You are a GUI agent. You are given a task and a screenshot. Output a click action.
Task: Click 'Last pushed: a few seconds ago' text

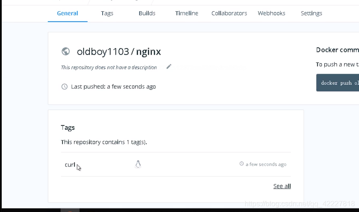click(113, 87)
